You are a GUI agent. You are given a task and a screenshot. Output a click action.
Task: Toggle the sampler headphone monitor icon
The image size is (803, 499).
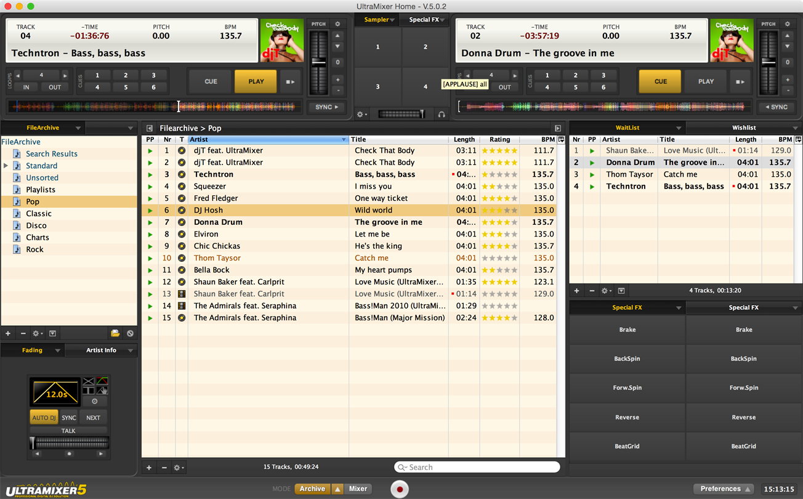pos(441,115)
